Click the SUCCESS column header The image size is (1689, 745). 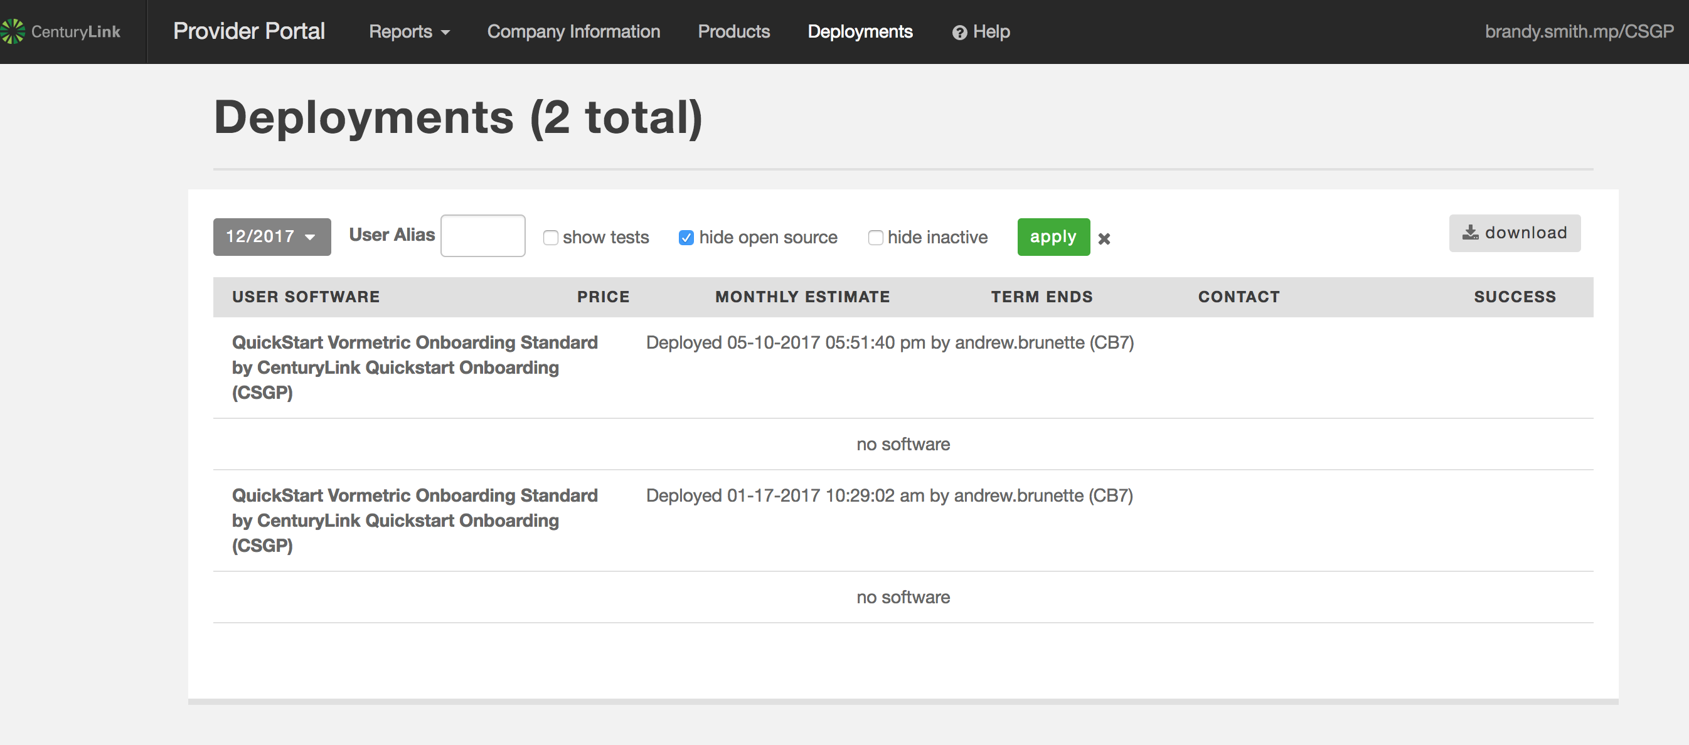1515,297
